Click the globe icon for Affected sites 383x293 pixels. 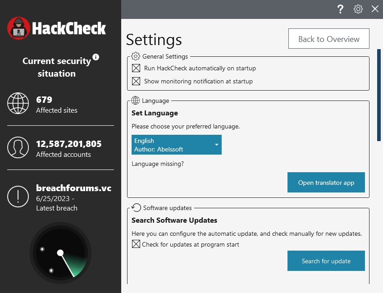(x=18, y=104)
